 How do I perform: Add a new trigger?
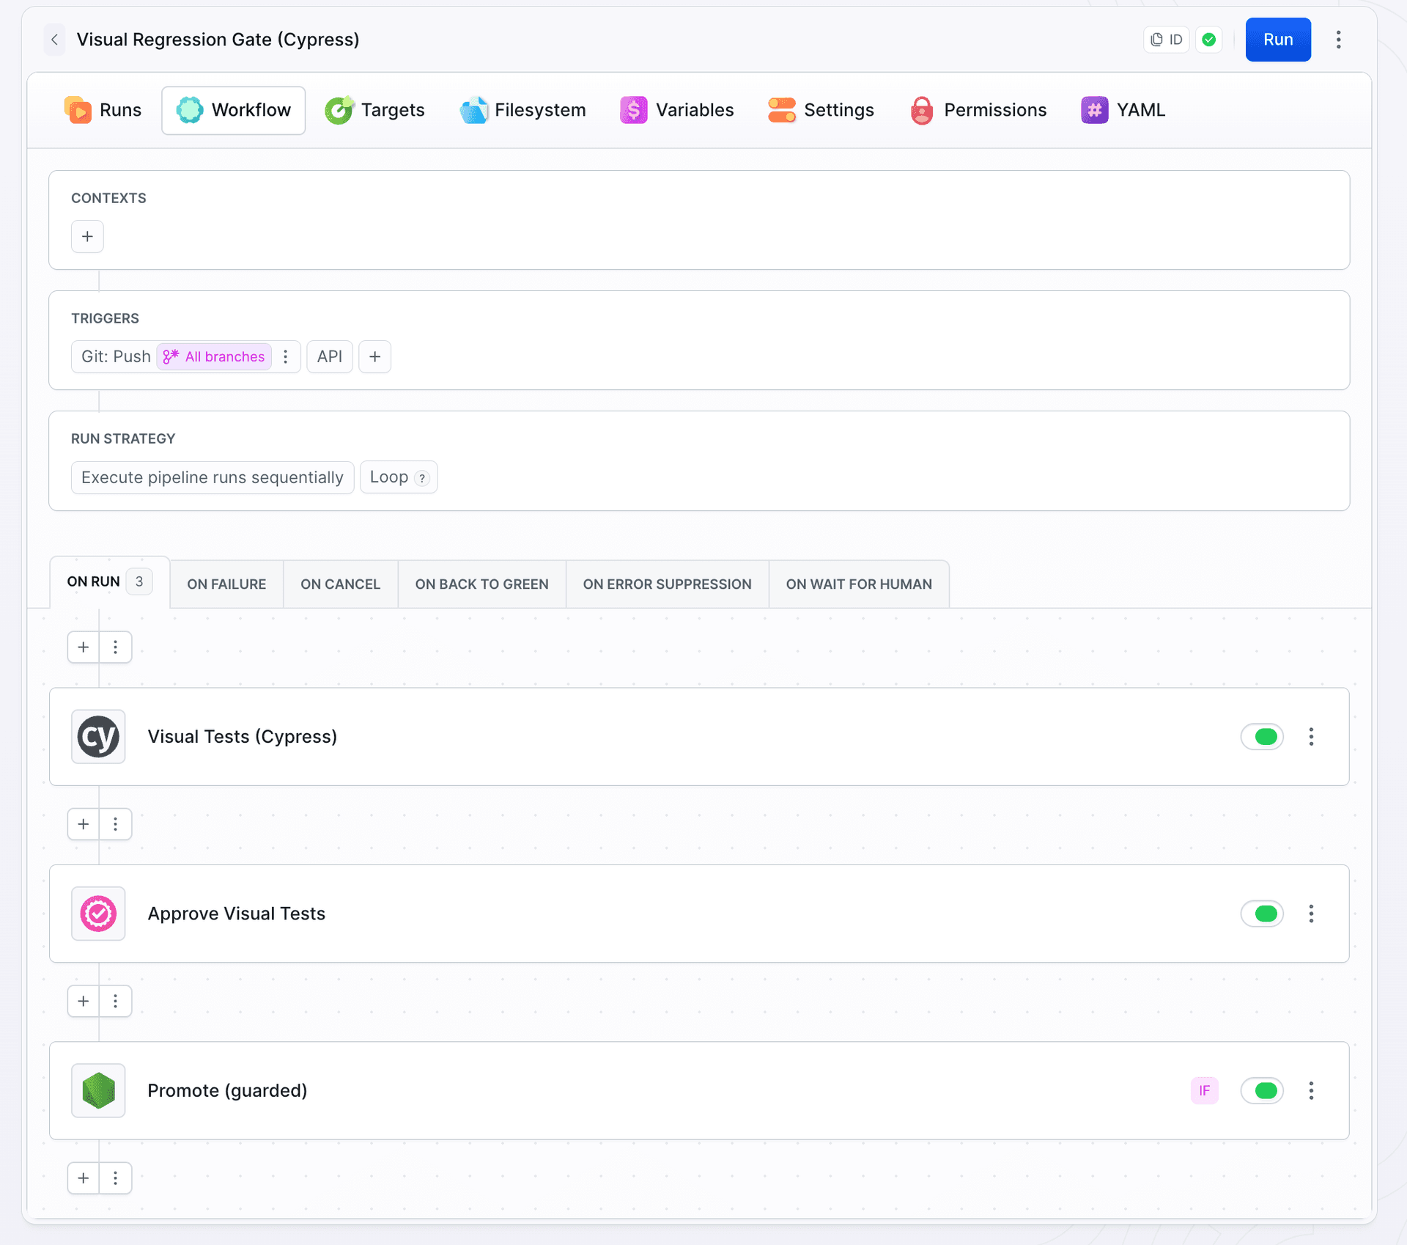click(375, 356)
